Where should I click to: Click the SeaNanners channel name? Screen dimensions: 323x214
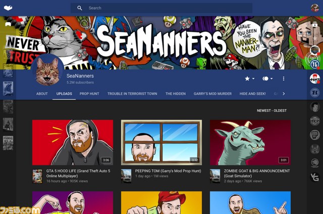[x=80, y=76]
